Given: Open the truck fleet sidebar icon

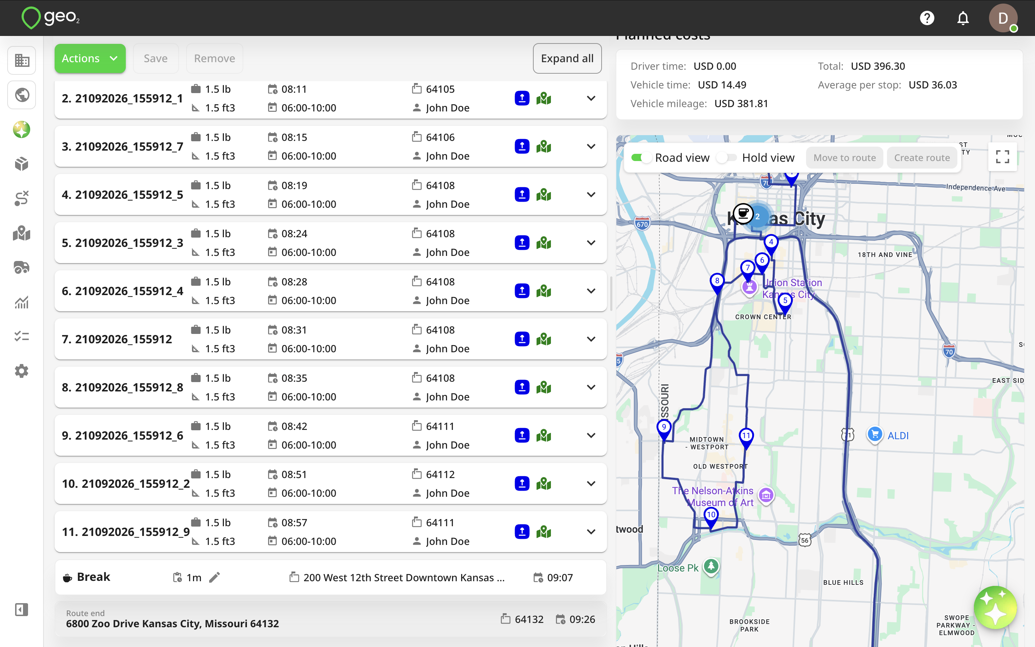Looking at the screenshot, I should pyautogui.click(x=22, y=267).
